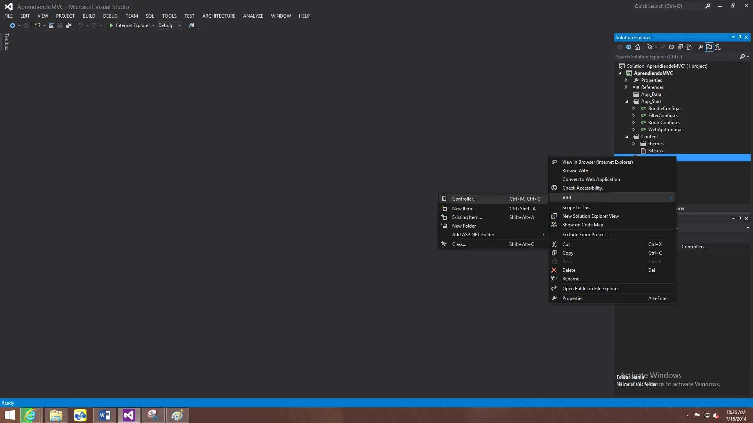Select RouteConfig.cs in Solution Explorer
753x423 pixels.
[x=664, y=123]
